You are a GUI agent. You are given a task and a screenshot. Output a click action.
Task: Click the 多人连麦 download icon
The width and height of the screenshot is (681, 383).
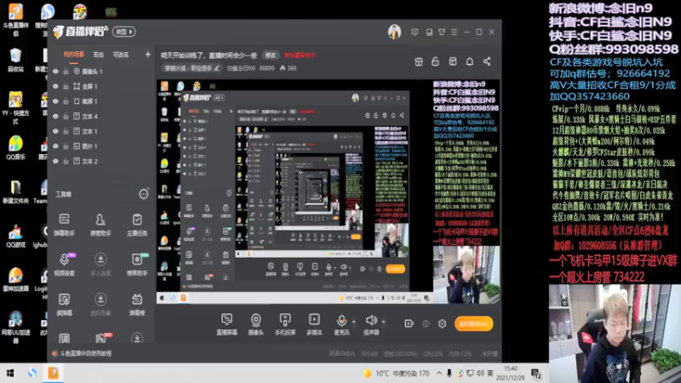[100, 260]
